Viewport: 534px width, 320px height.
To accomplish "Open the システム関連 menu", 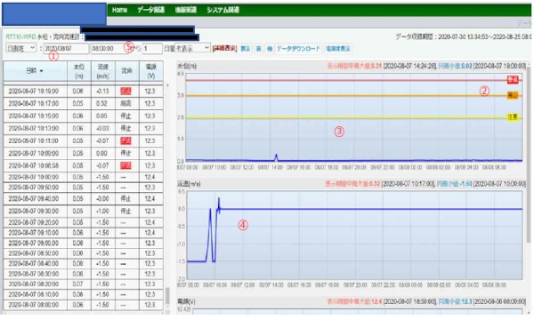I will [x=222, y=10].
